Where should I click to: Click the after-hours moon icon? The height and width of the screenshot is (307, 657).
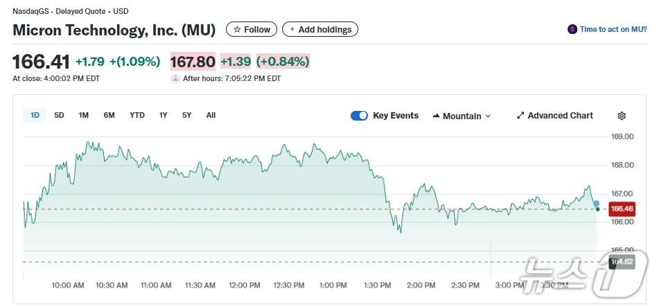point(175,78)
